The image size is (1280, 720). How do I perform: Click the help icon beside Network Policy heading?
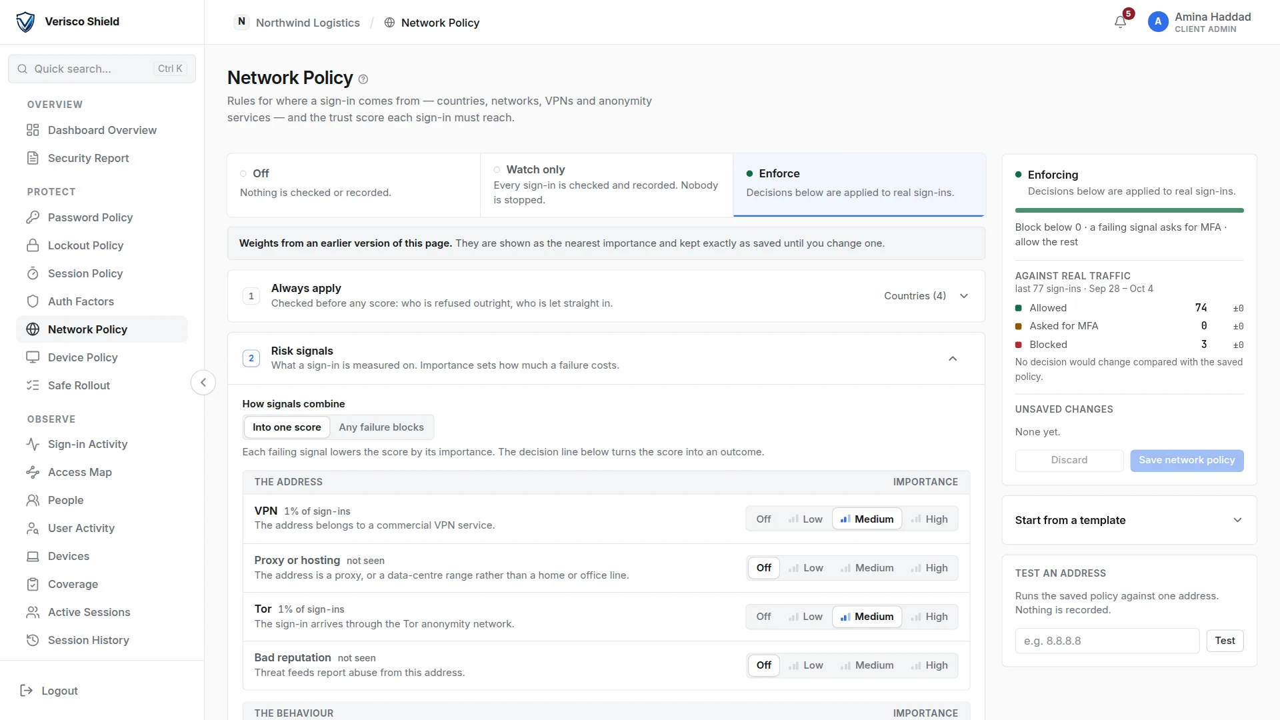363,79
